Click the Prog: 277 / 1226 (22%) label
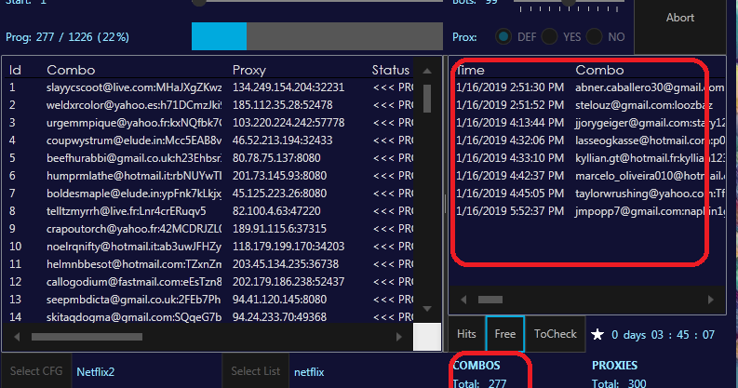 [x=67, y=37]
